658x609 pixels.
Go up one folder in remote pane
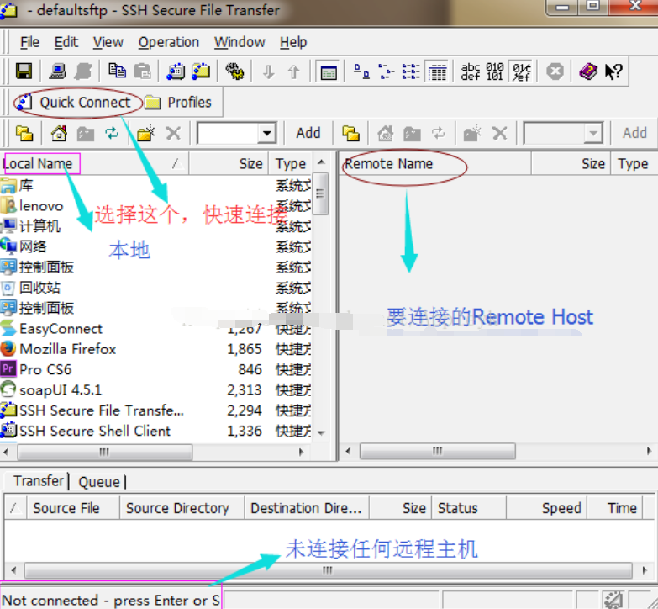point(350,134)
